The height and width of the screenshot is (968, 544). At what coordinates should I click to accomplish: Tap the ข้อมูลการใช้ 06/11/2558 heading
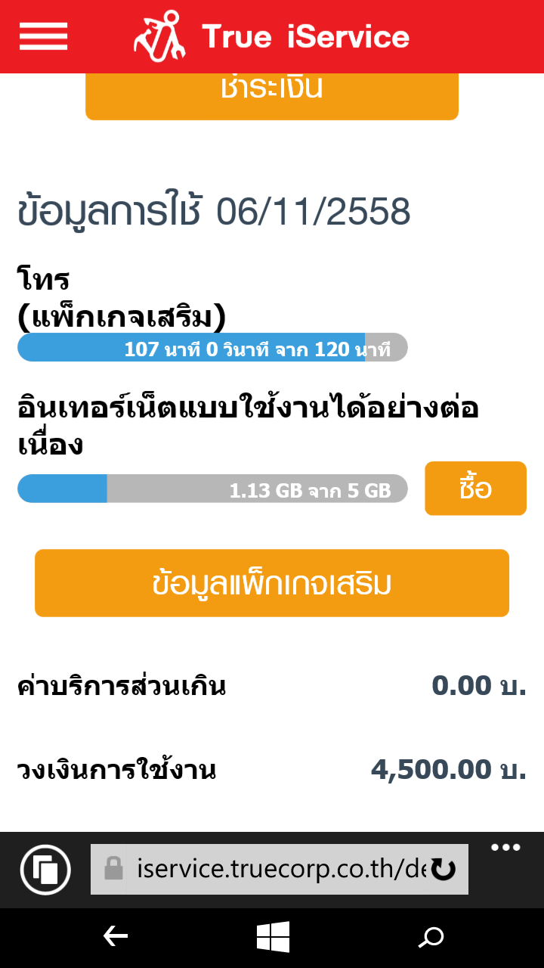pyautogui.click(x=214, y=213)
